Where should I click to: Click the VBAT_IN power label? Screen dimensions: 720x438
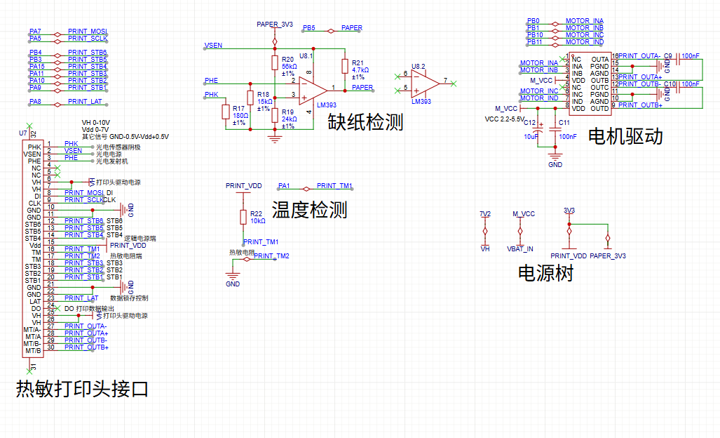click(520, 248)
